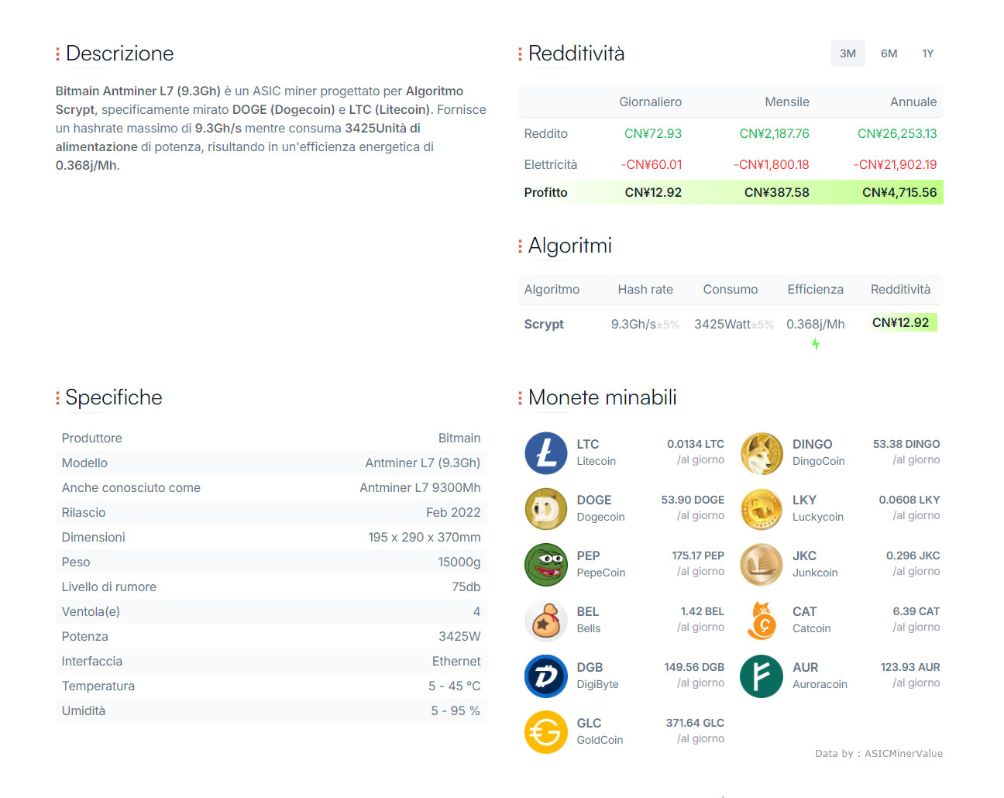Click the 3425W power value
The height and width of the screenshot is (798, 1004).
click(459, 636)
